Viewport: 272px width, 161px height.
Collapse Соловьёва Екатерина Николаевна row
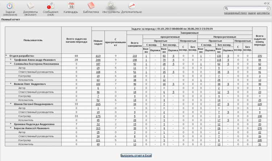tap(11, 64)
